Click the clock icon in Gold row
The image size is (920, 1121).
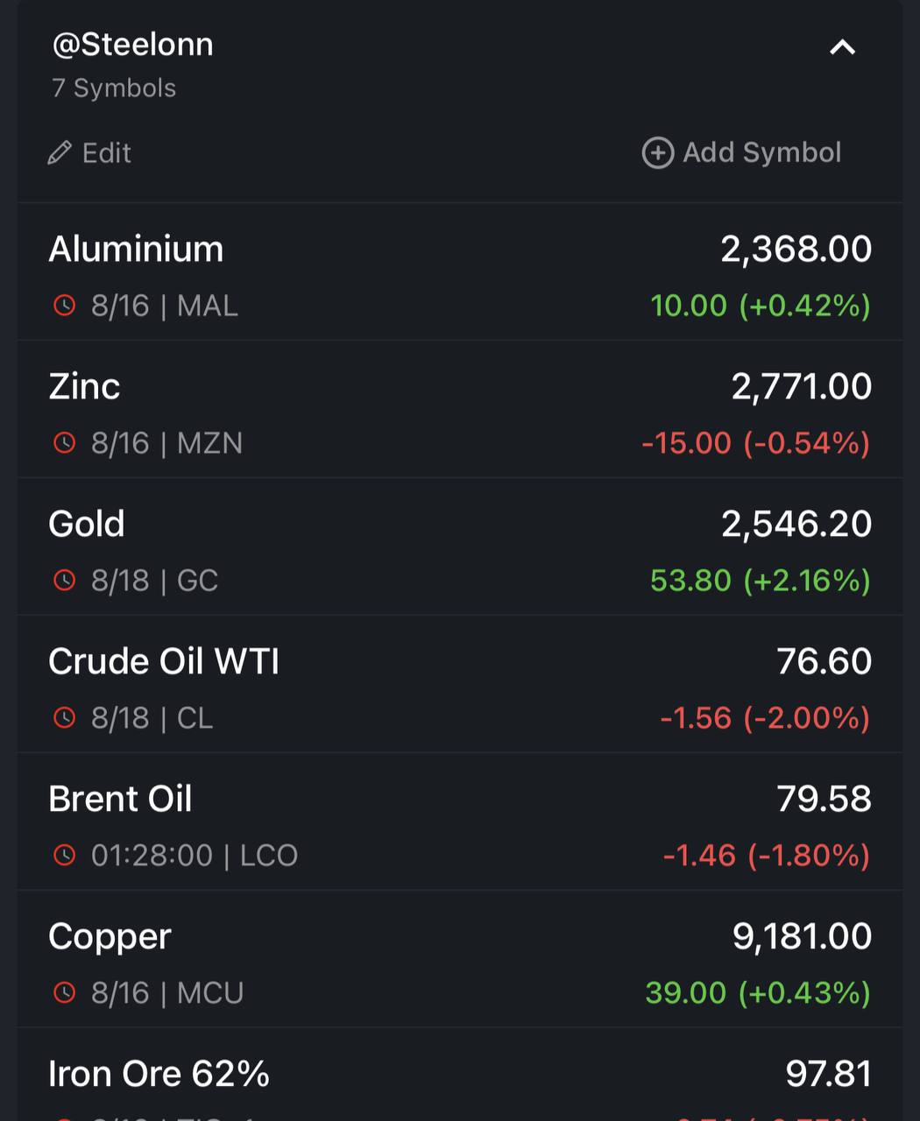[x=65, y=581]
